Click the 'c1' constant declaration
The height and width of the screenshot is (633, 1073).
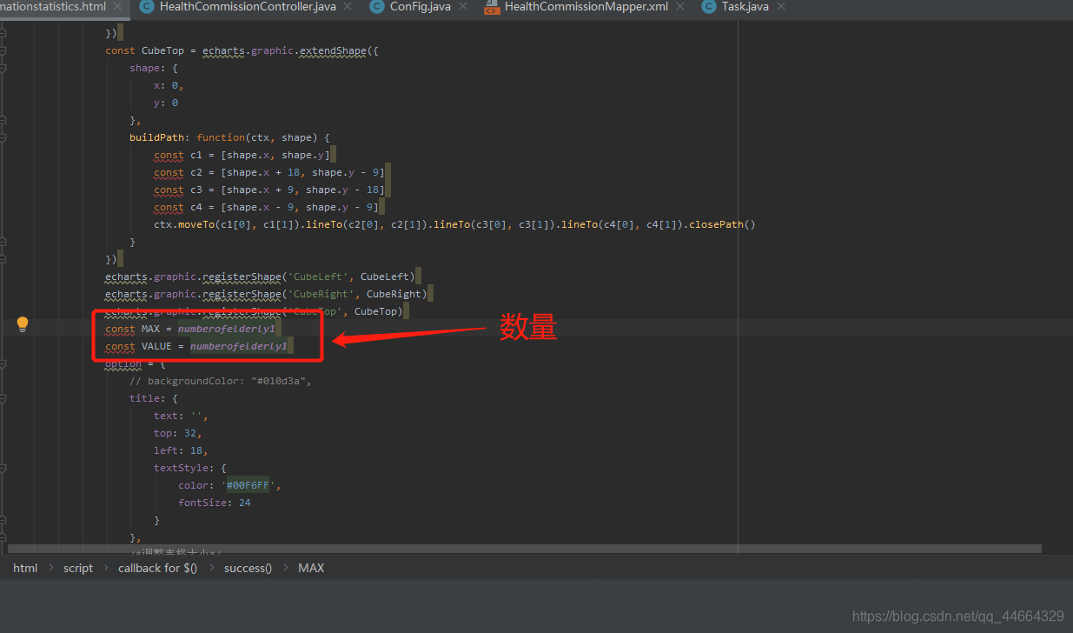click(x=196, y=155)
